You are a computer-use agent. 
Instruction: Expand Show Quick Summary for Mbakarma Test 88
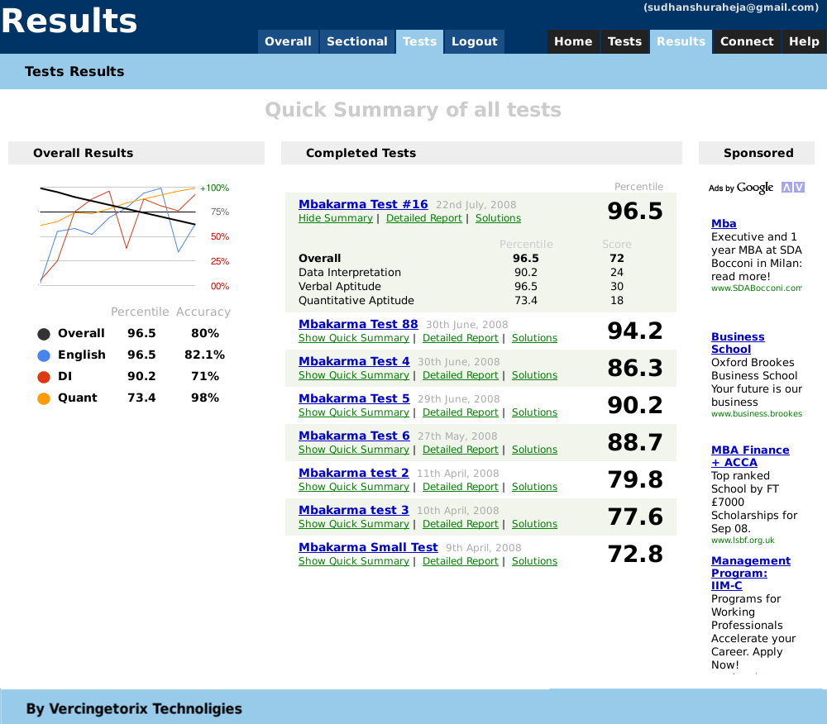click(354, 338)
